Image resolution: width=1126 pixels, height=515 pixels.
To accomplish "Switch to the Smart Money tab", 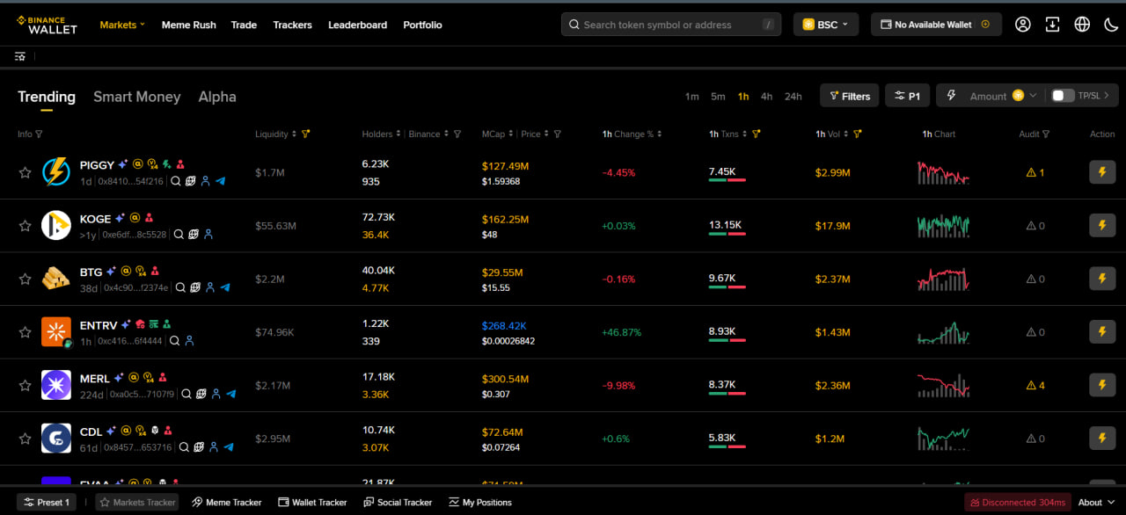I will click(136, 97).
